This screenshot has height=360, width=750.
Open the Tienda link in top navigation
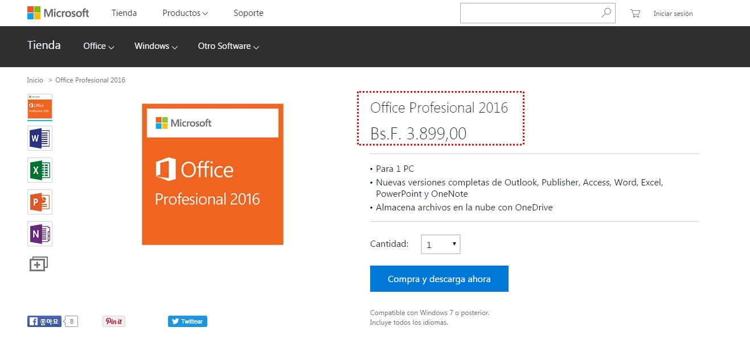(124, 13)
